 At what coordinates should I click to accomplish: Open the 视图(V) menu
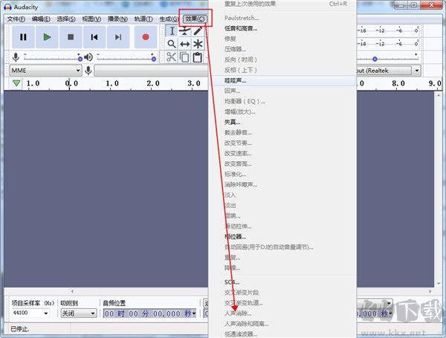point(91,19)
